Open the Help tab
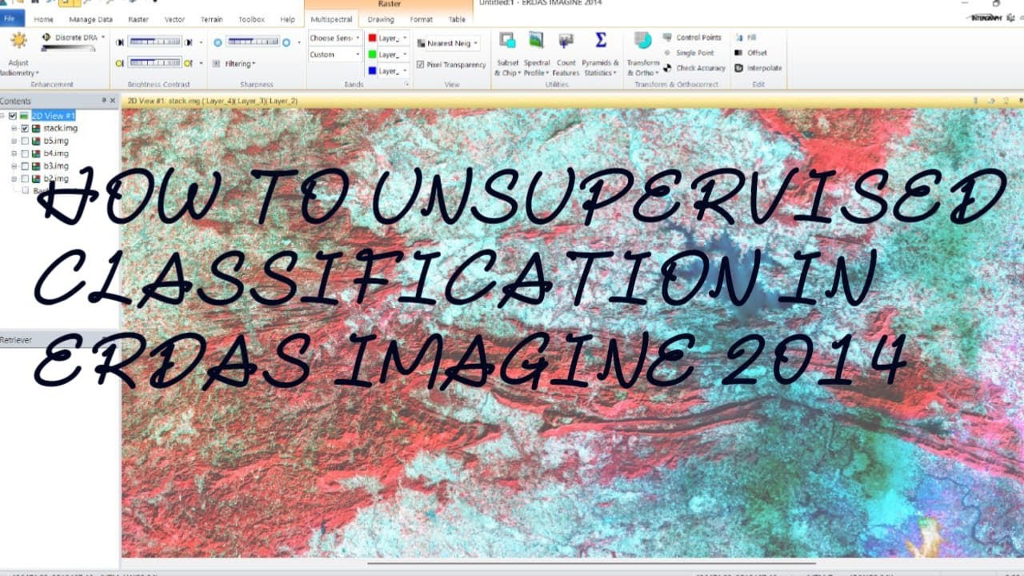 click(287, 19)
